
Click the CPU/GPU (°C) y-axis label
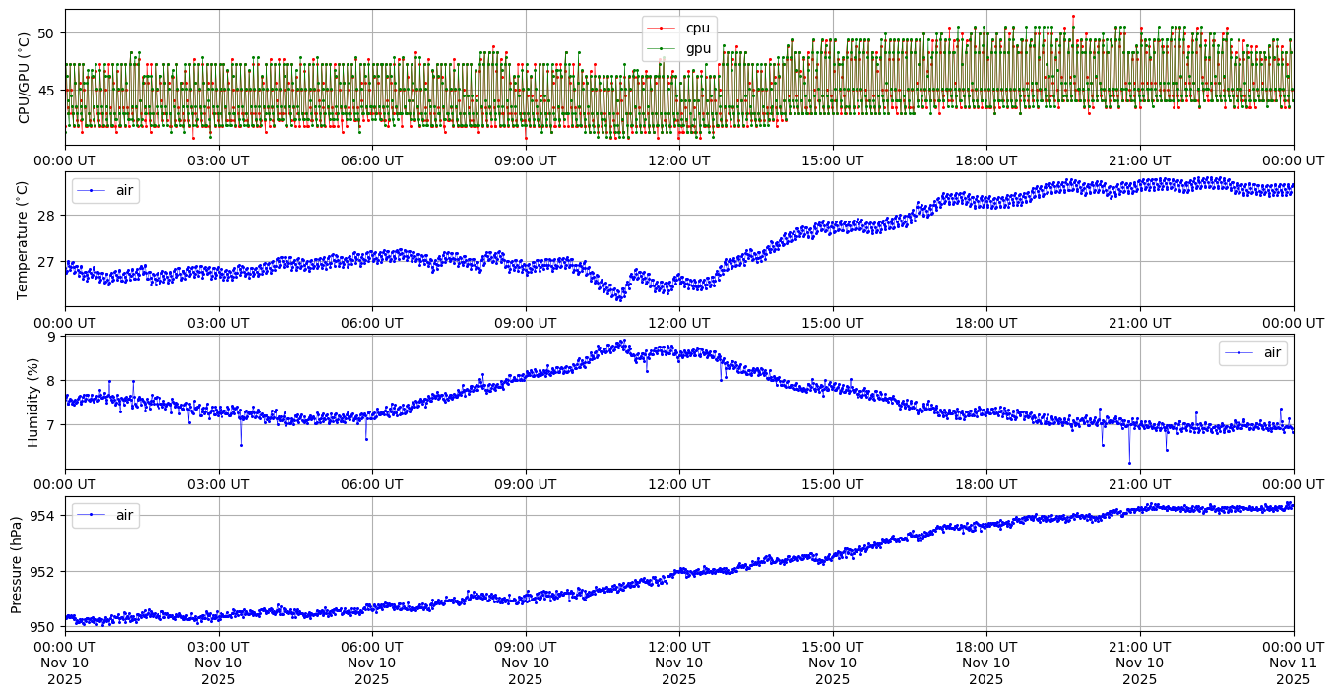[25, 78]
